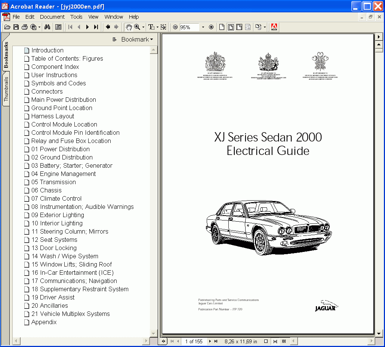
Task: Open 21 Vehicle Multiplex Systems bookmark
Action: pos(71,314)
